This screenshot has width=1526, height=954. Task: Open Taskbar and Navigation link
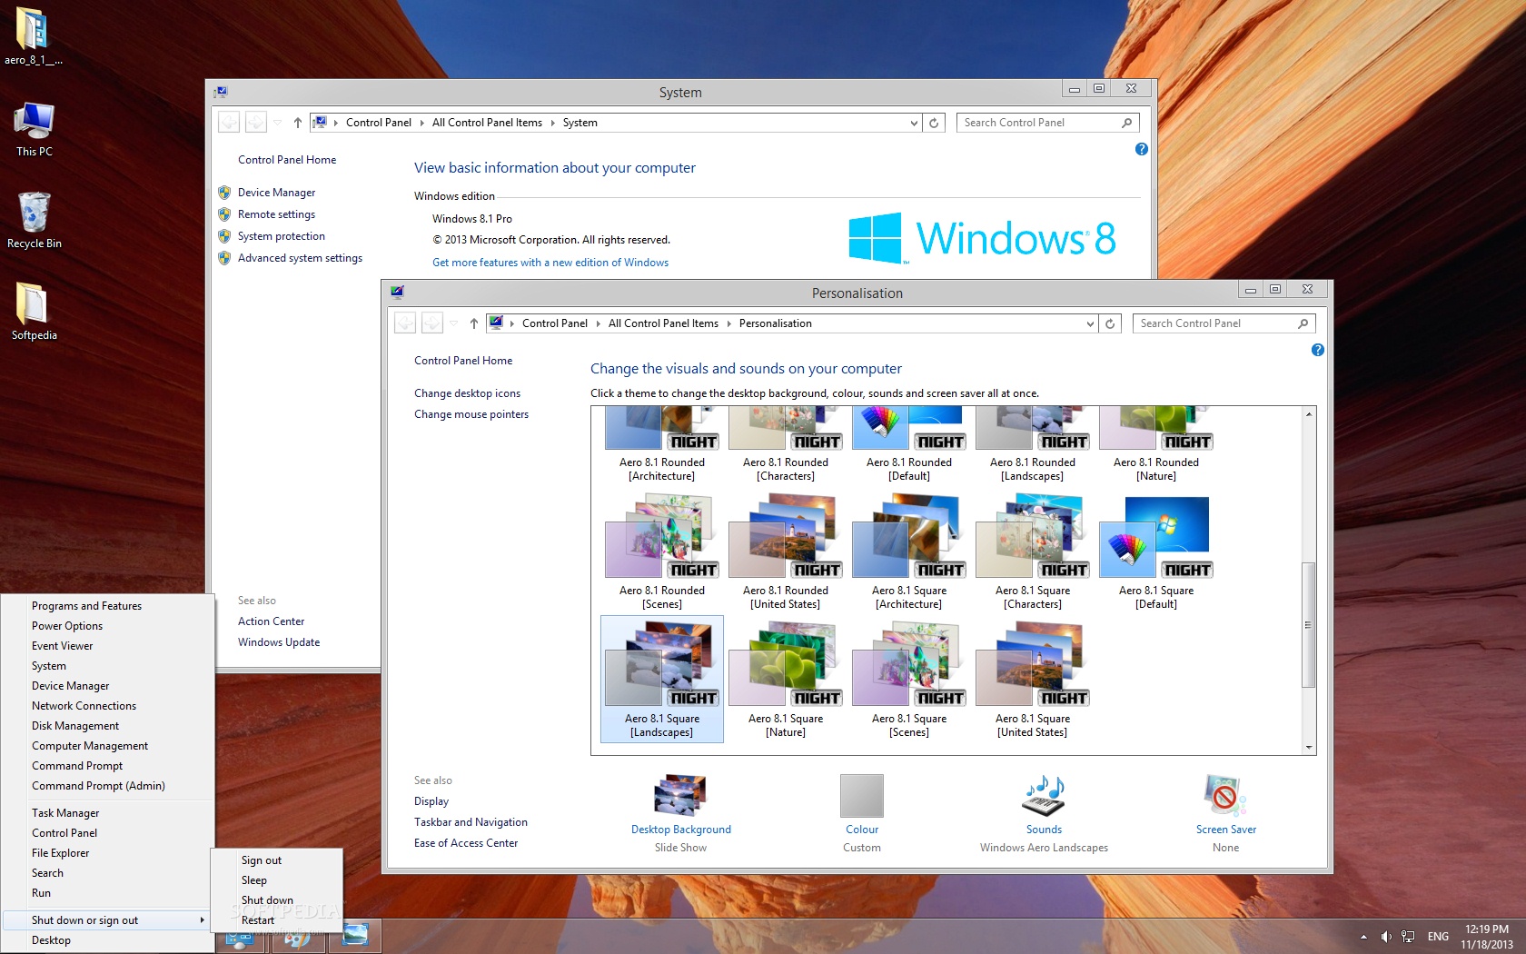pyautogui.click(x=471, y=822)
